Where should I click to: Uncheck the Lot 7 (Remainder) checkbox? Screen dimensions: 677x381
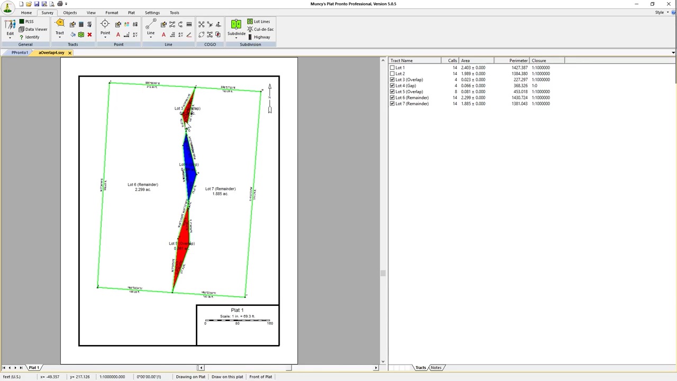392,104
